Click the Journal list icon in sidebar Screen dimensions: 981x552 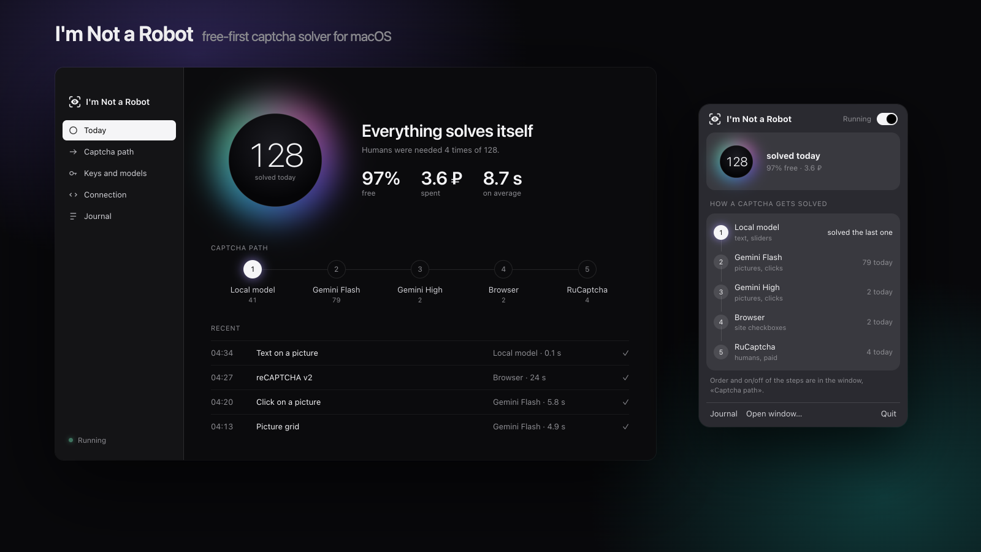tap(74, 216)
